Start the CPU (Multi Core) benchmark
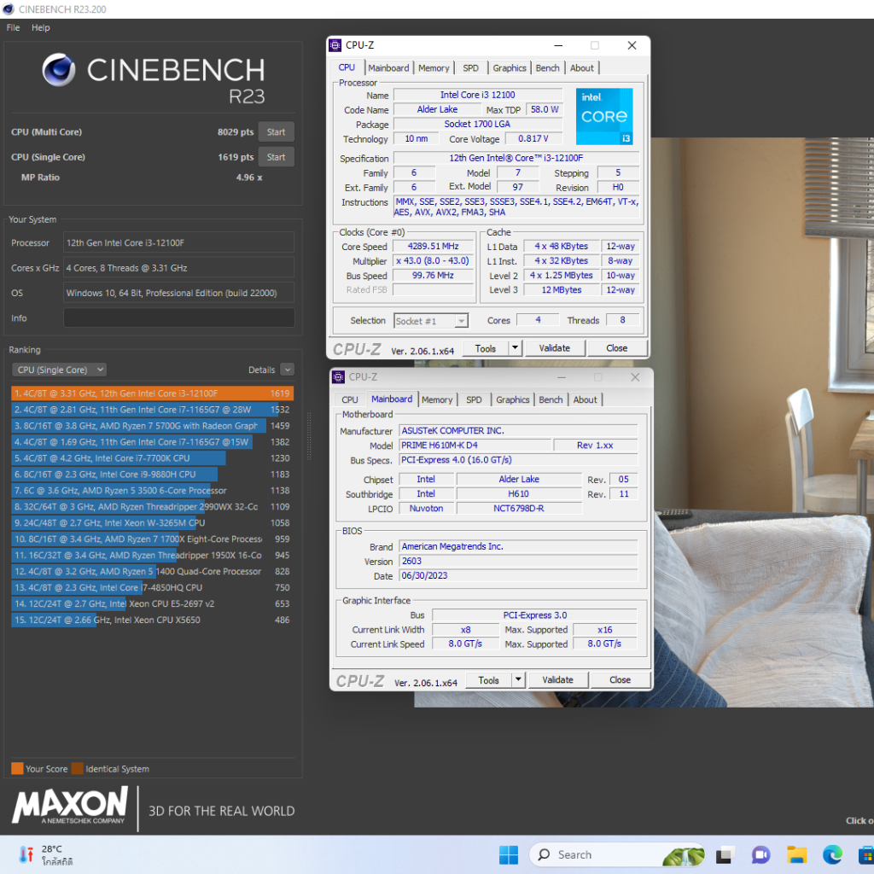This screenshot has height=874, width=874. [x=276, y=132]
